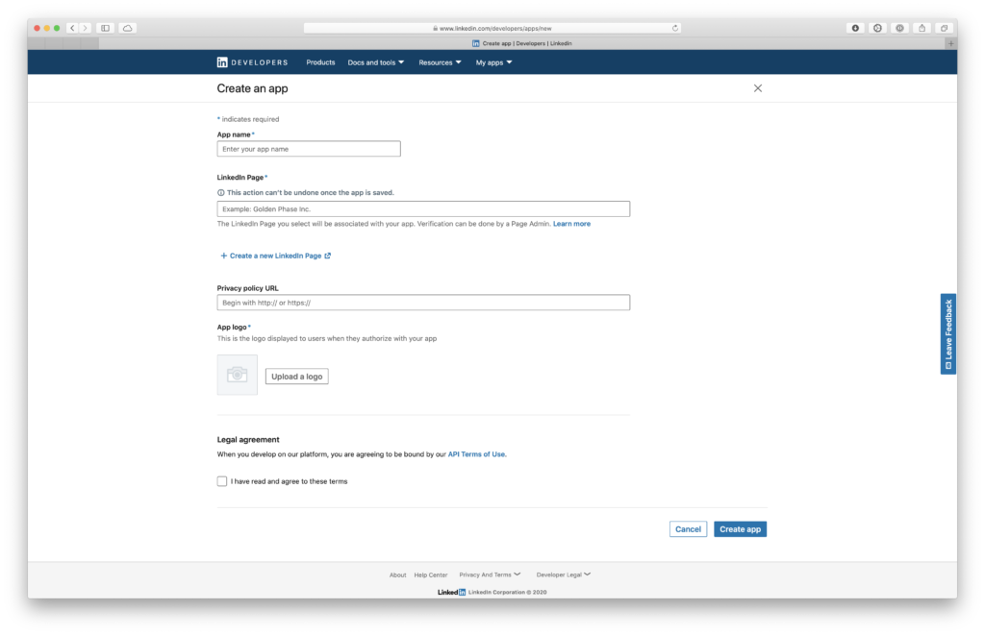985x635 pixels.
Task: Show all tabs overview icon
Action: (944, 28)
